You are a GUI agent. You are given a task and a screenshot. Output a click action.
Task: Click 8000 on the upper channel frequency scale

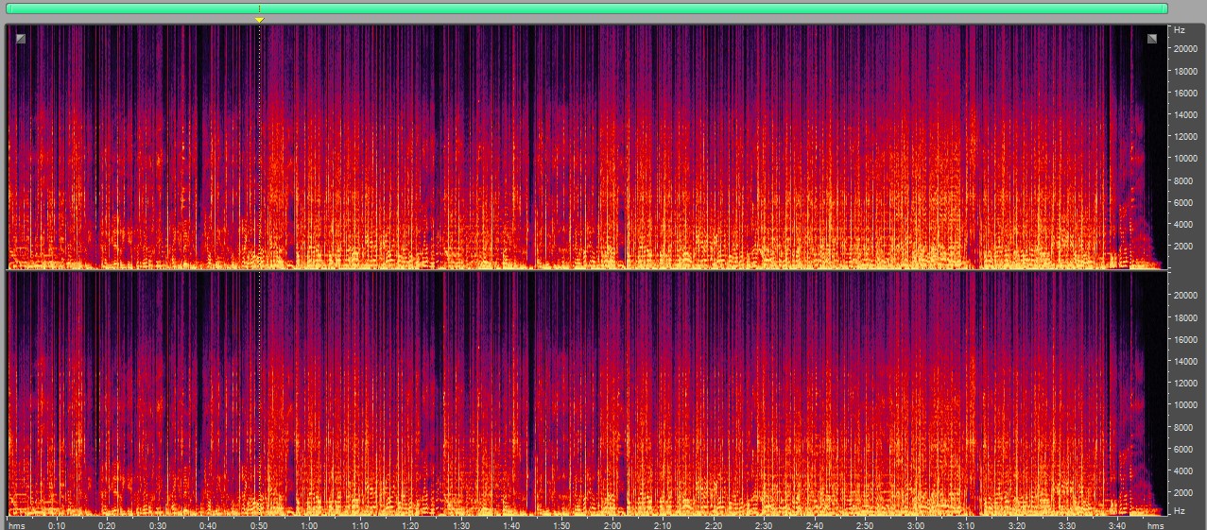pyautogui.click(x=1184, y=180)
